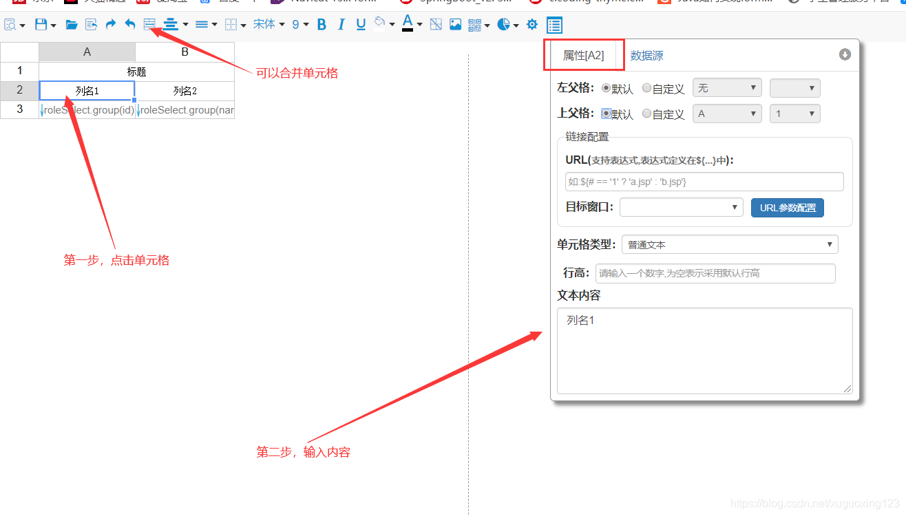Toggle the property panel list icon
906x516 pixels.
coord(554,25)
